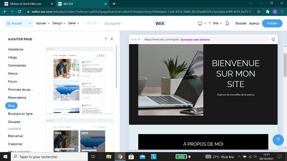This screenshot has height=161, width=287.
Task: Open the floating blue help bubble
Action: click(278, 140)
